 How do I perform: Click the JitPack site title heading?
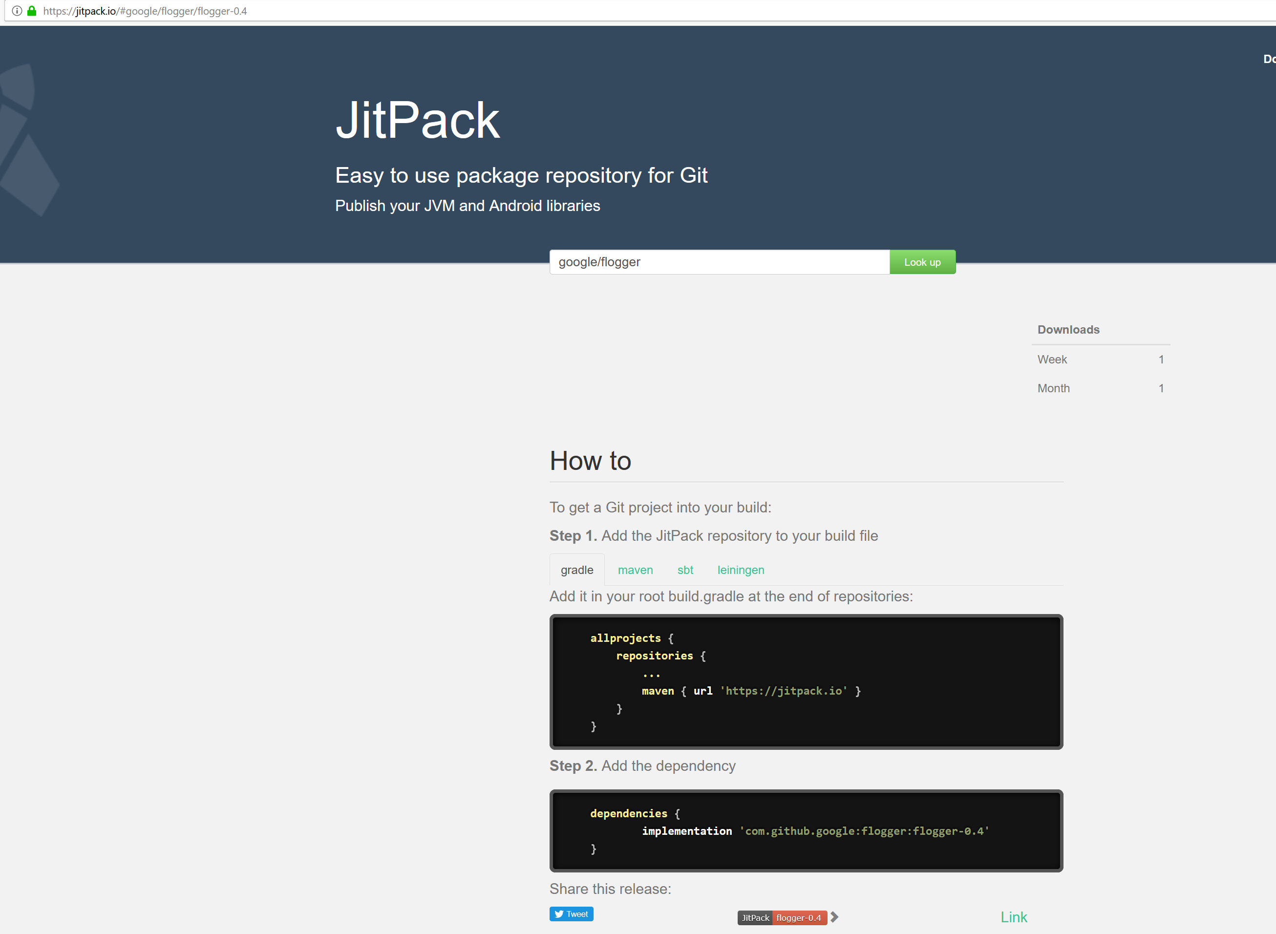click(x=417, y=119)
